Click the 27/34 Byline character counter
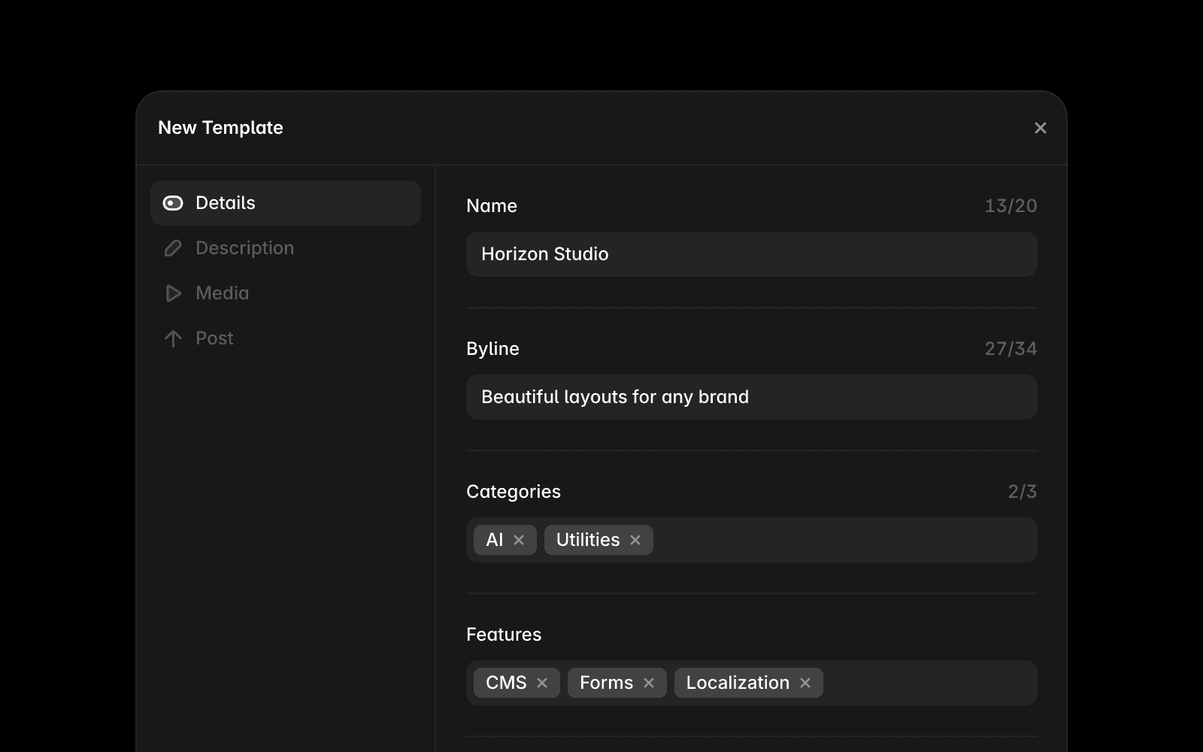The image size is (1203, 752). tap(1011, 349)
